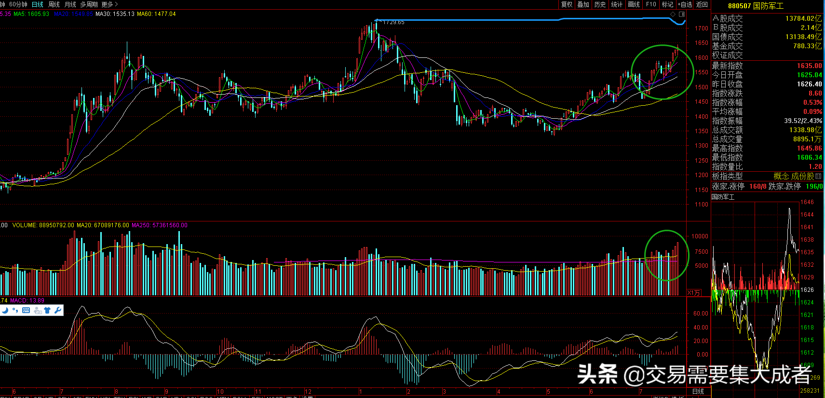Image resolution: width=825 pixels, height=398 pixels.
Task: Click the MA5: 1605.93 indicator label
Action: [x=31, y=14]
